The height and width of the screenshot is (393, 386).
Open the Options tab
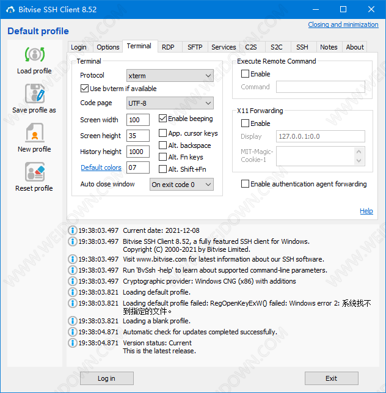pyautogui.click(x=108, y=47)
